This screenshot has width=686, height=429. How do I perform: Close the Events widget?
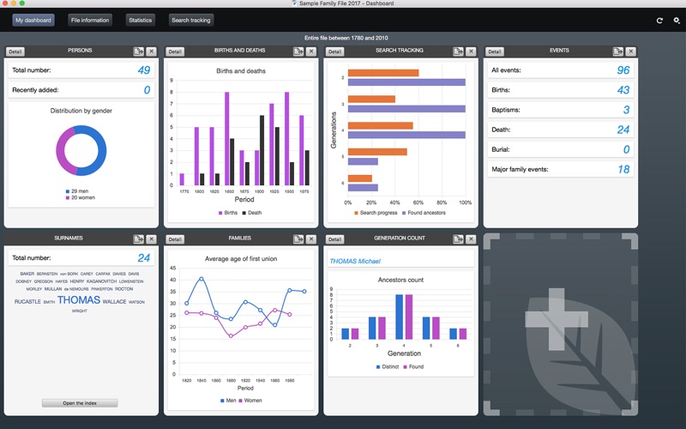tap(630, 51)
